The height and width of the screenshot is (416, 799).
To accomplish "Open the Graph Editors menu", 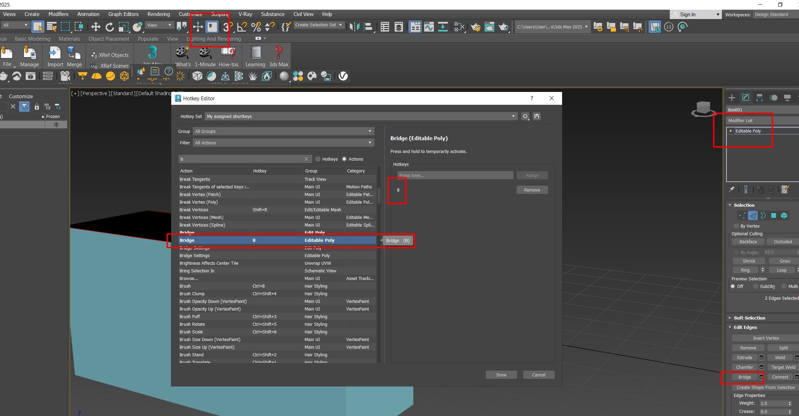I will coord(123,14).
